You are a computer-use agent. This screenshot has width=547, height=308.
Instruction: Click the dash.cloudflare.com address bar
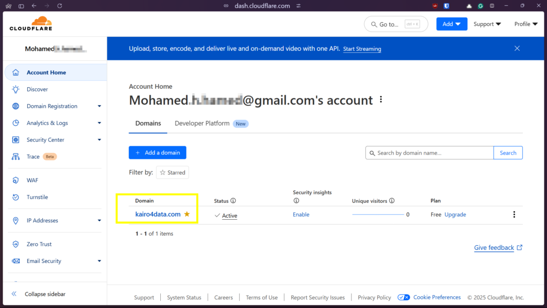tap(262, 5)
